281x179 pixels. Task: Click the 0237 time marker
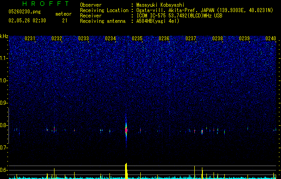click(x=191, y=38)
